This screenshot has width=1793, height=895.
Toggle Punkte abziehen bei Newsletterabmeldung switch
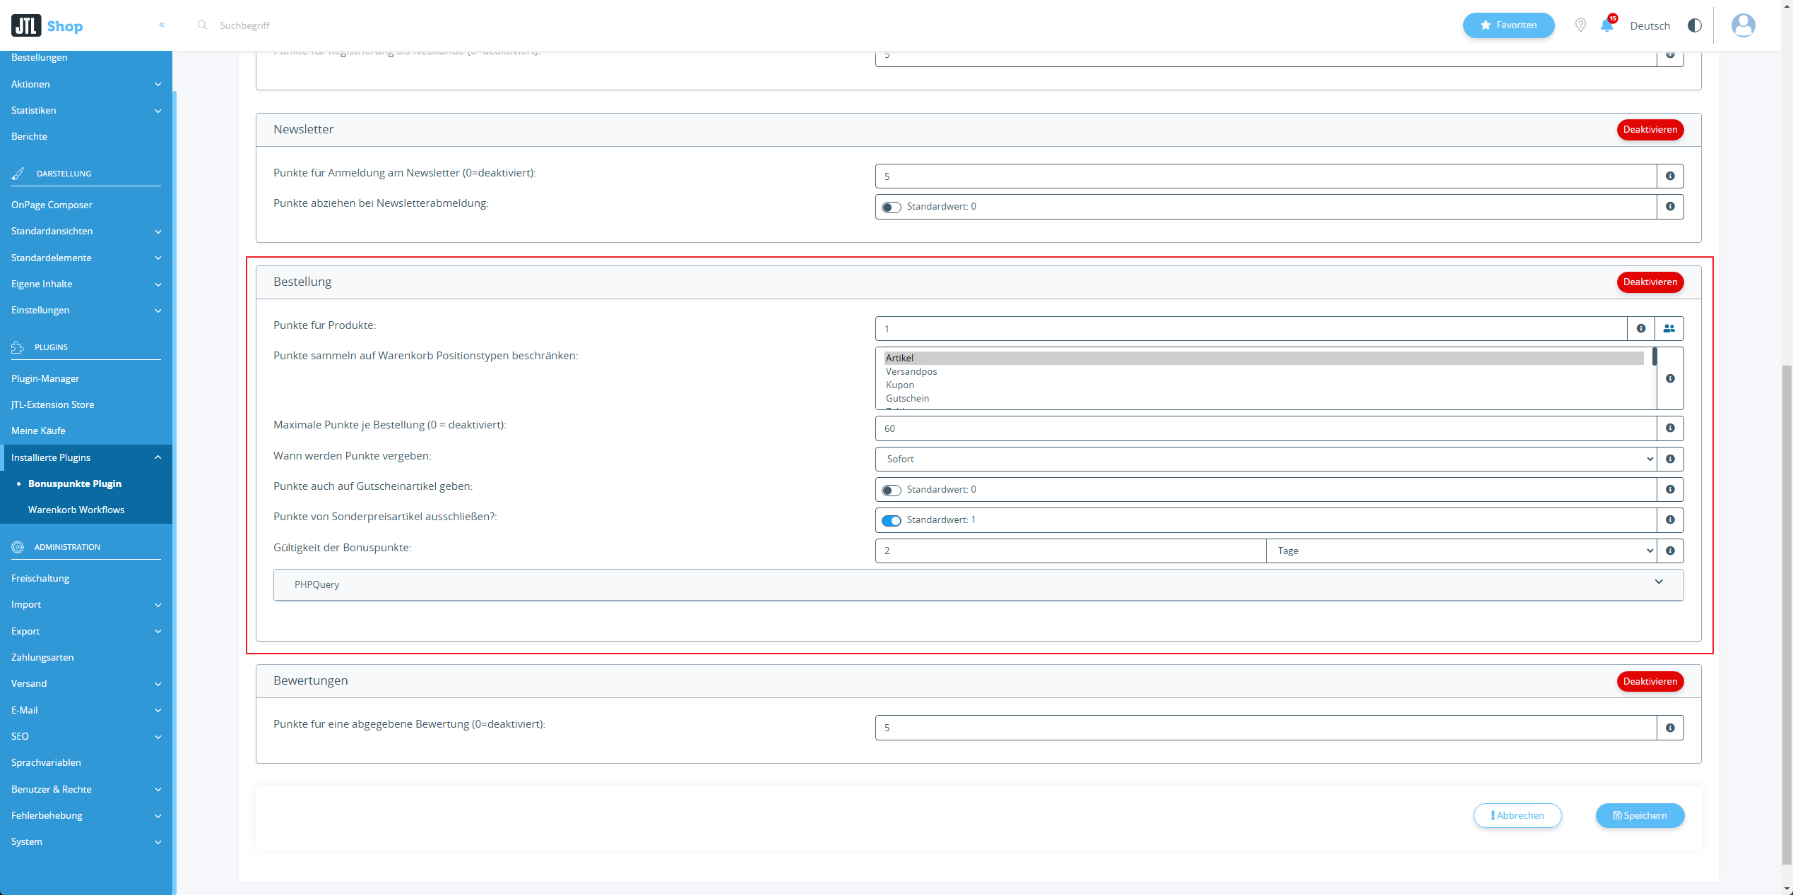point(892,207)
